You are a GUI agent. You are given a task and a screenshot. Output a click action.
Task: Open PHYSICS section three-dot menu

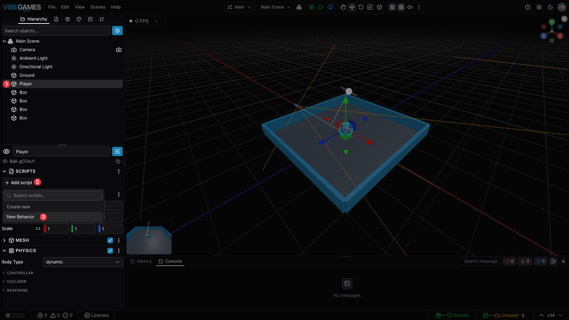119,251
